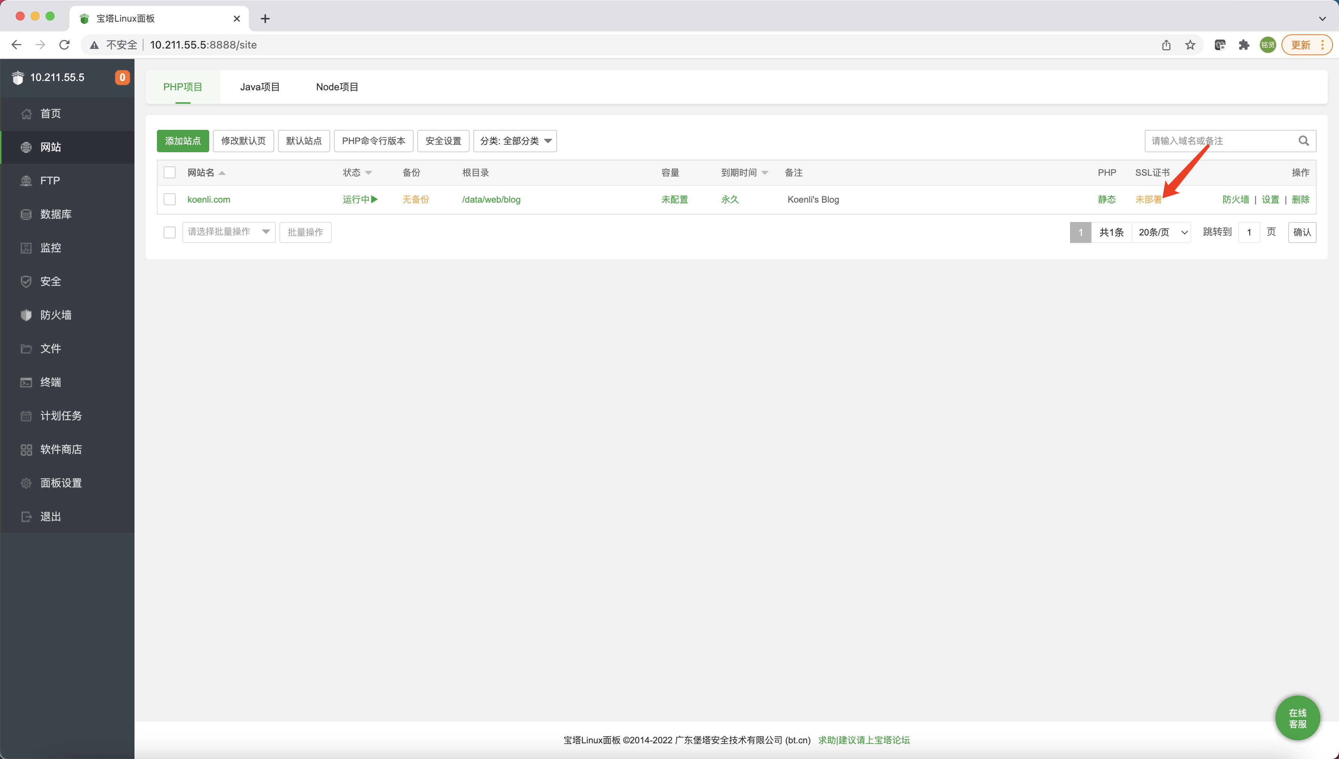Click the browser back arrow
1339x759 pixels.
(x=16, y=45)
